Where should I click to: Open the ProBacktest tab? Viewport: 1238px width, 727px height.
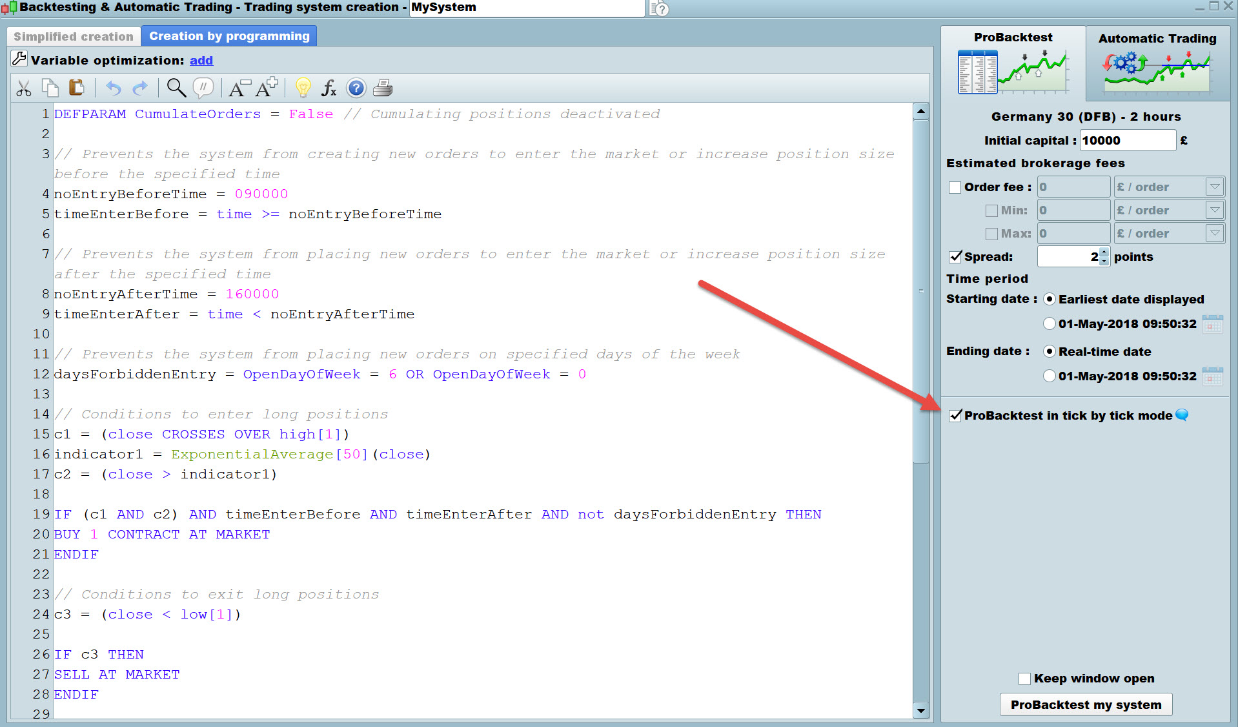[x=1013, y=63]
